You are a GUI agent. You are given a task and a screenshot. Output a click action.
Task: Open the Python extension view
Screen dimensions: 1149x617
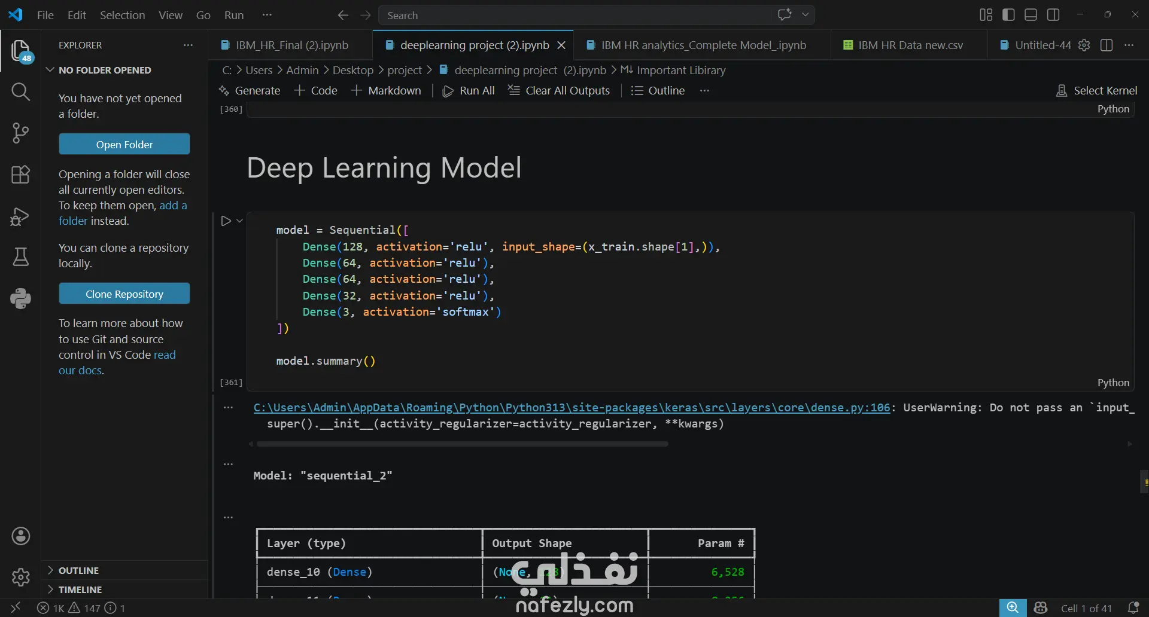click(x=20, y=298)
